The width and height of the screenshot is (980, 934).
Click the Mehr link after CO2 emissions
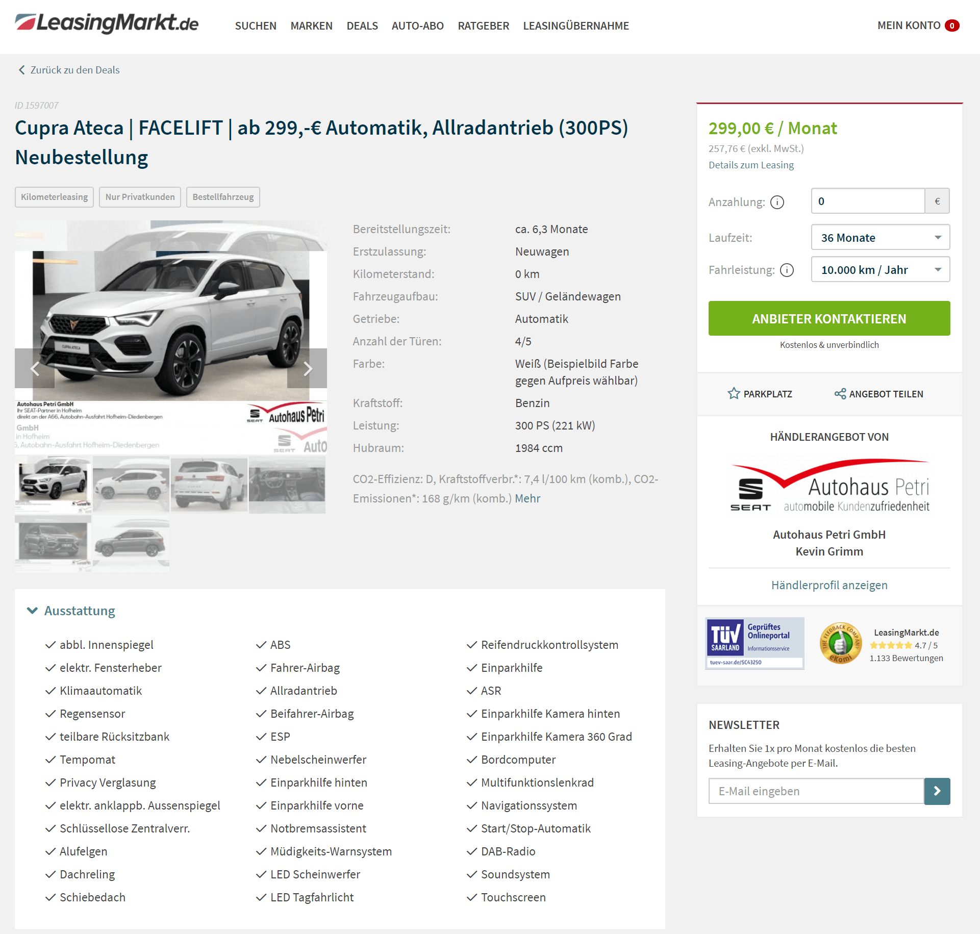(x=527, y=498)
